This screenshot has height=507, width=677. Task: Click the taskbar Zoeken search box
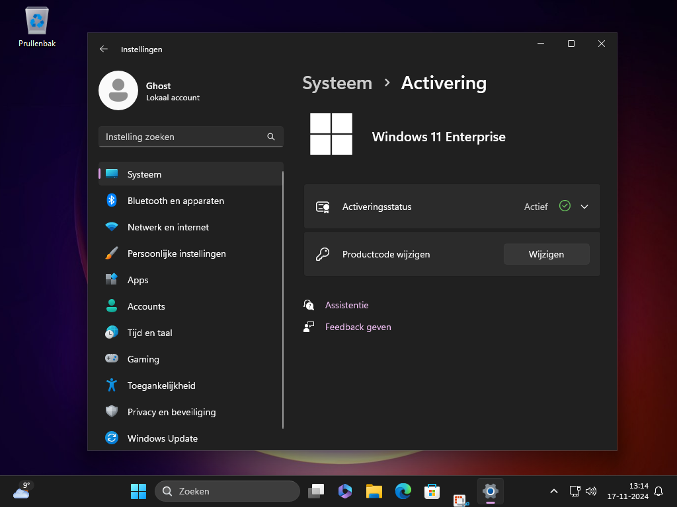[227, 491]
